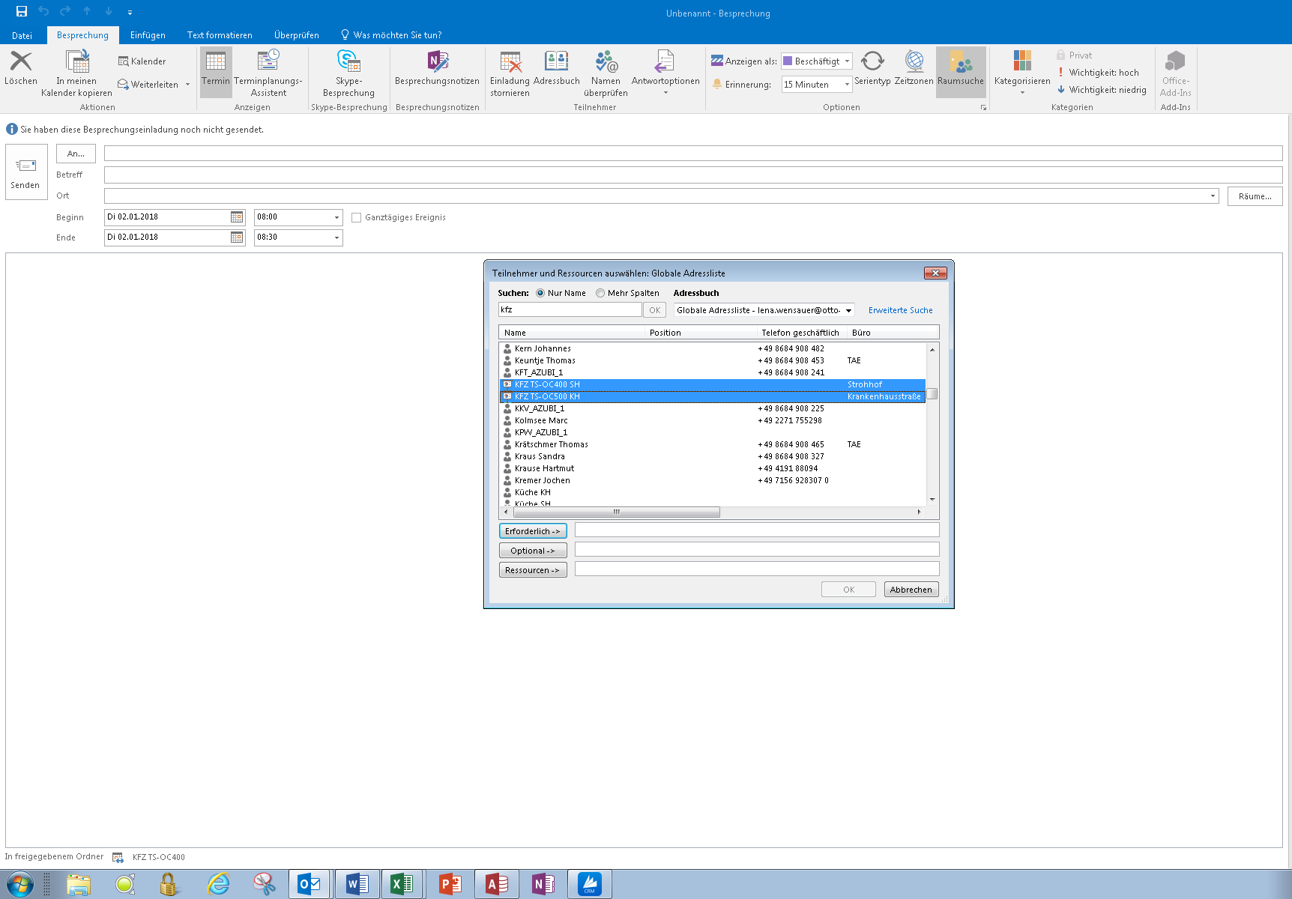Open the Datei tab
Image resolution: width=1292 pixels, height=899 pixels.
click(x=22, y=35)
